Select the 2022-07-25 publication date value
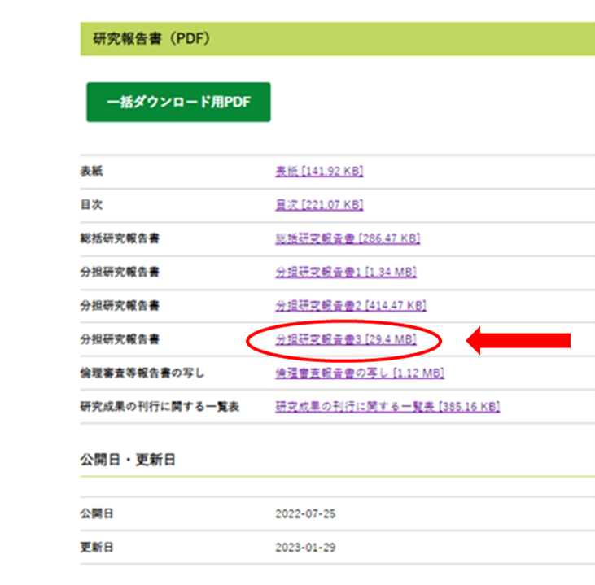This screenshot has height=585, width=595. [x=305, y=514]
